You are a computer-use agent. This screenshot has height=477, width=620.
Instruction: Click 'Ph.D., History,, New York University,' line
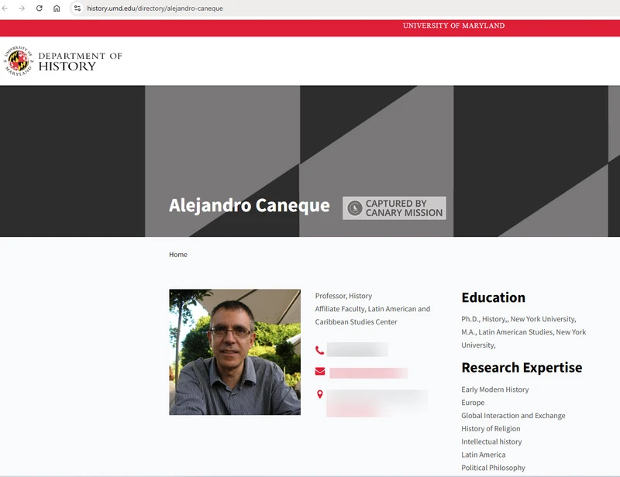(518, 319)
